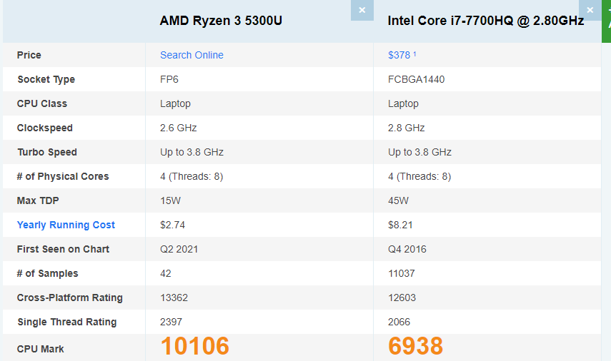Open the Search Online price link
The image size is (611, 361).
pos(192,55)
